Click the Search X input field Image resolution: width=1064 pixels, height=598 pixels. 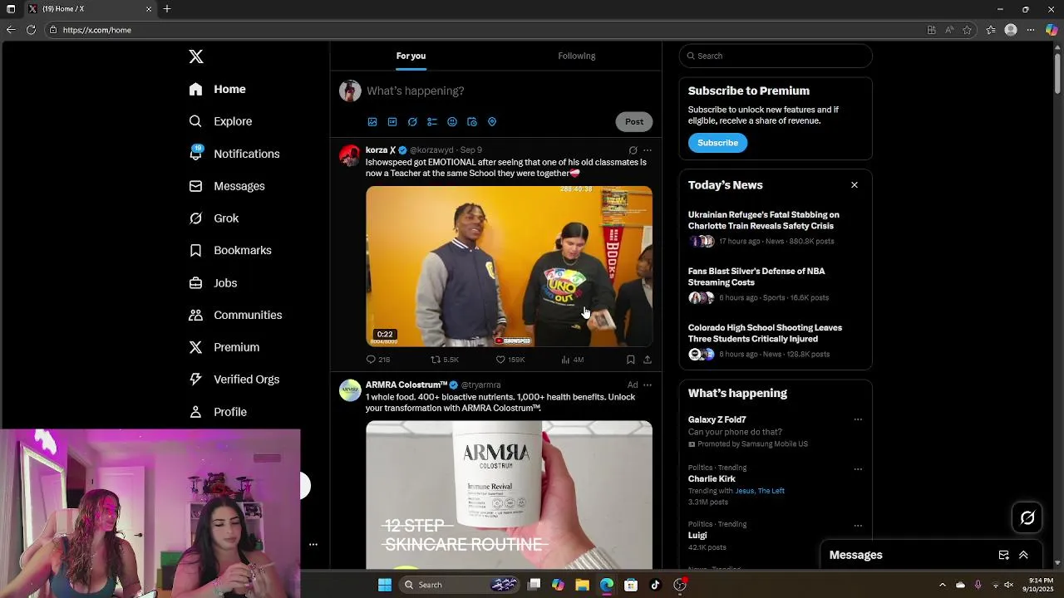point(776,56)
